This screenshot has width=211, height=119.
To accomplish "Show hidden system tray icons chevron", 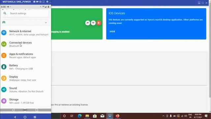I will pyautogui.click(x=163, y=116).
